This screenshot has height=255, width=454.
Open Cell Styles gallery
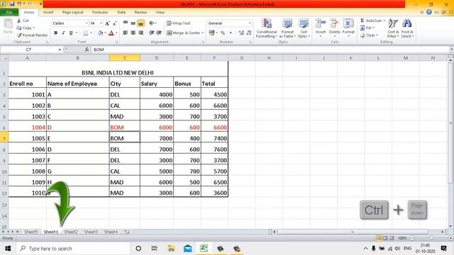[304, 28]
